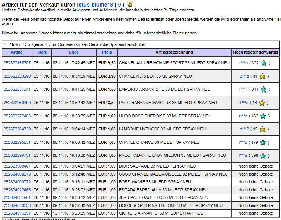This screenshot has width=281, height=220.
Task: Click the EUR 2,90 price cell
Action: click(107, 76)
